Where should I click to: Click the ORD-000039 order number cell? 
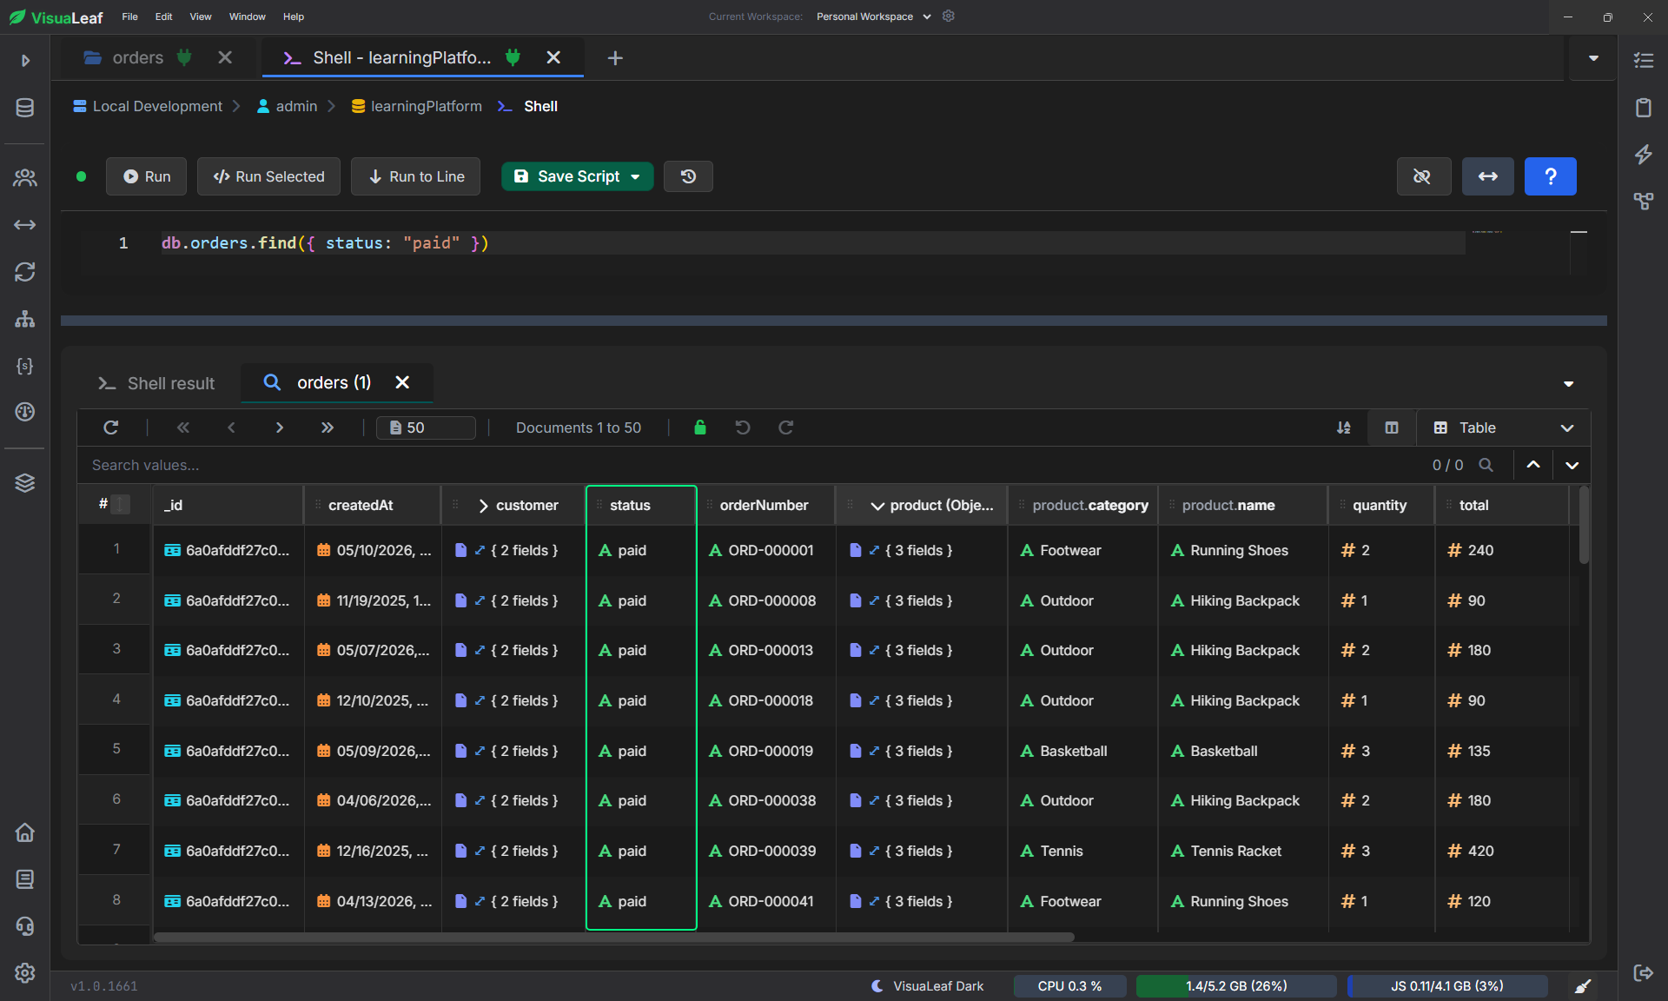[765, 851]
